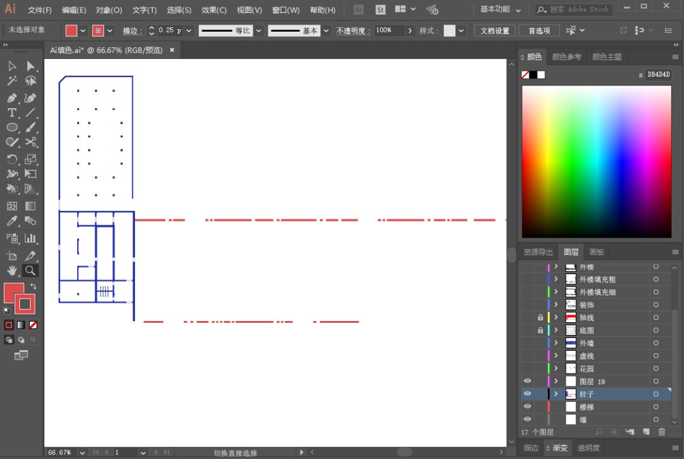Pick the Magic Wand tool
The height and width of the screenshot is (459, 684).
[12, 80]
